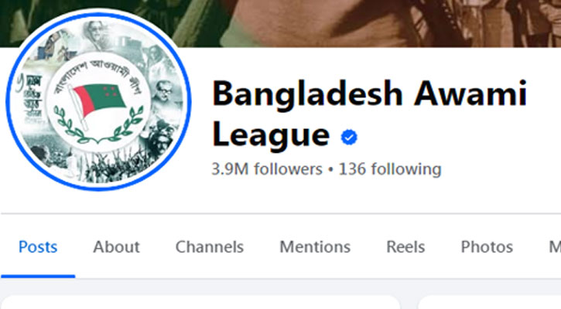Select the Mentions tab
Screen dimensions: 561x309
coord(315,247)
